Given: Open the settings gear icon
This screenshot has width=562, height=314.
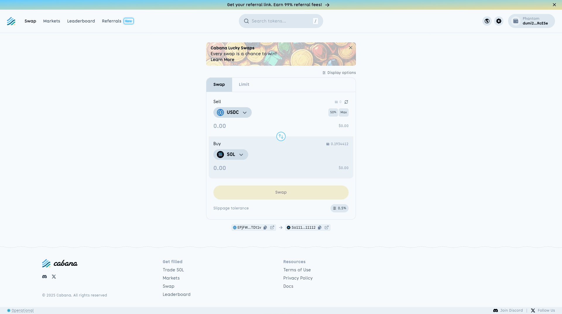Looking at the screenshot, I should (498, 21).
